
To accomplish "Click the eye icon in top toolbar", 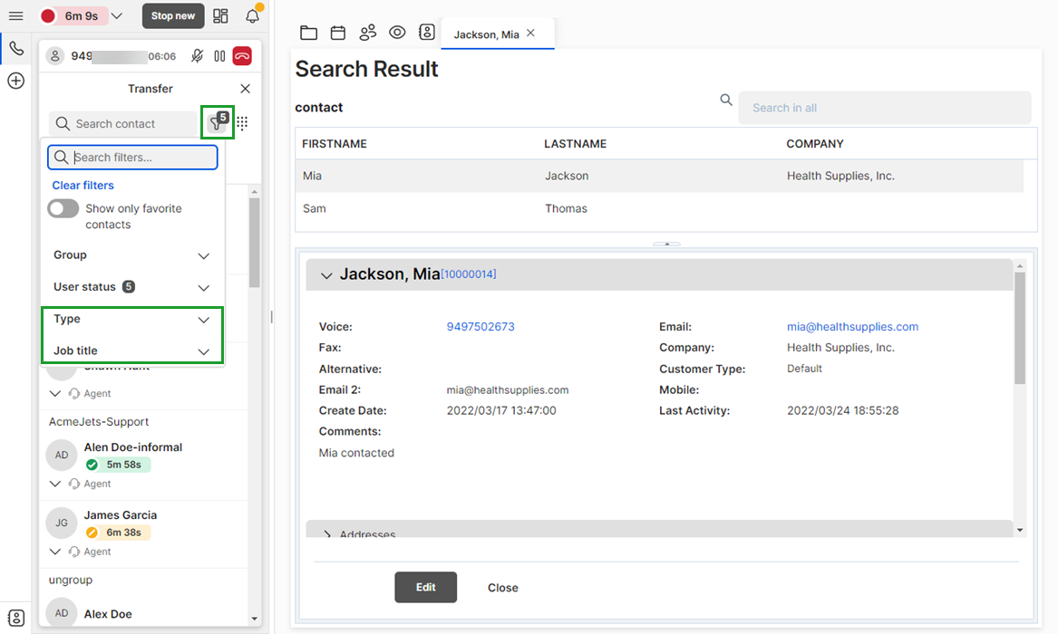I will 397,33.
